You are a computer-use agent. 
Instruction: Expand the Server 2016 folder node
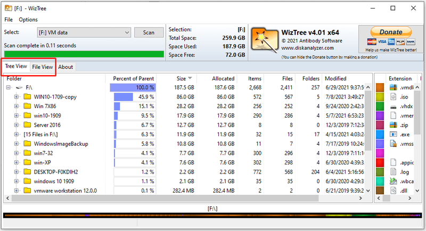point(17,125)
